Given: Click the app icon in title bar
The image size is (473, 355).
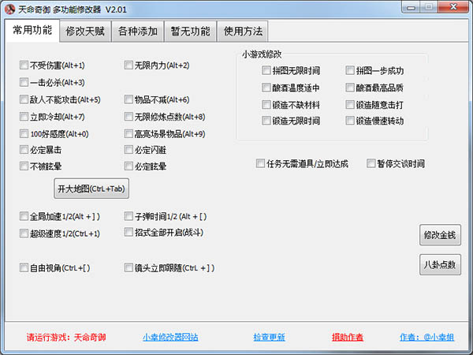Looking at the screenshot, I should 9,9.
